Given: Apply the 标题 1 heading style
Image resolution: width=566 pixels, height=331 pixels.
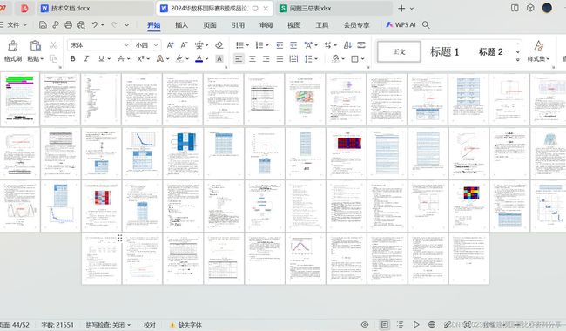Looking at the screenshot, I should [x=445, y=52].
